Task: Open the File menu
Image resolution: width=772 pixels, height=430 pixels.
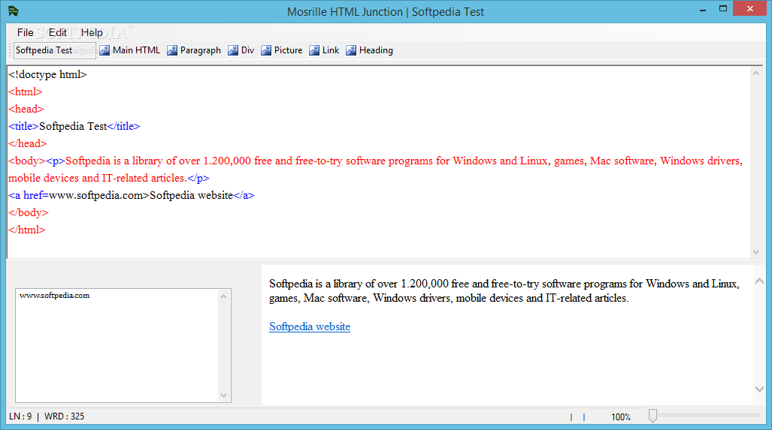Action: [x=25, y=32]
